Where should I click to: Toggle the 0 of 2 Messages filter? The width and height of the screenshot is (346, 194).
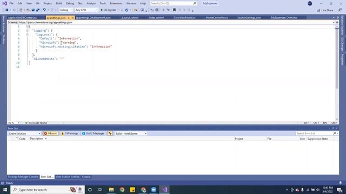pyautogui.click(x=93, y=134)
